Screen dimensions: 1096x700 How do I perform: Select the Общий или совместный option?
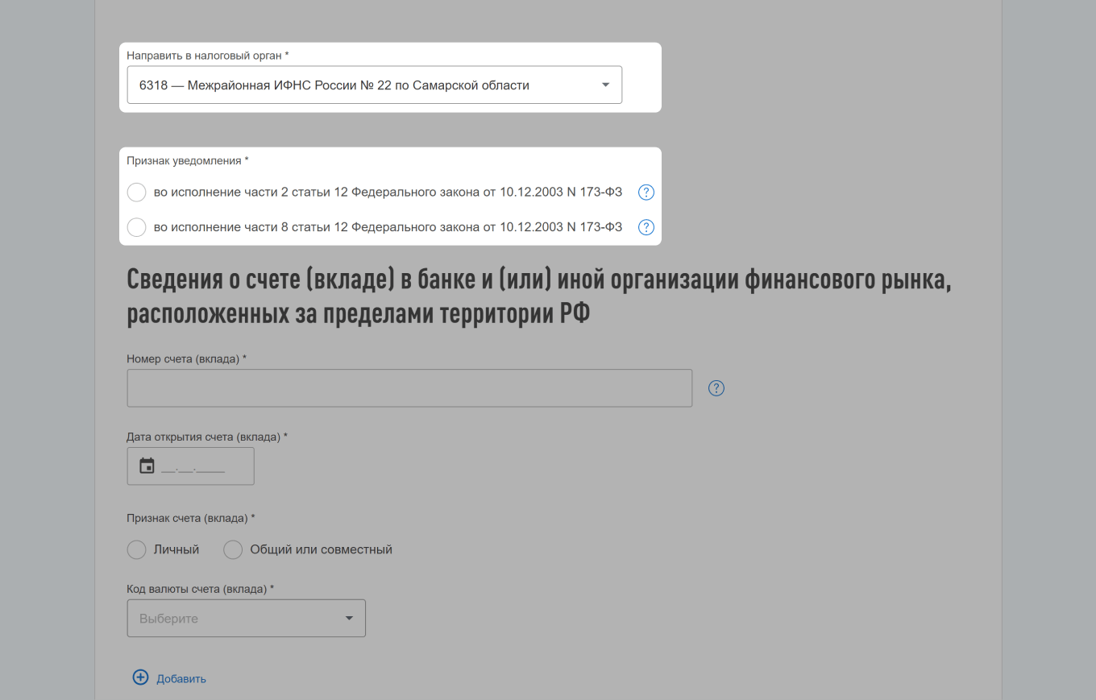233,549
